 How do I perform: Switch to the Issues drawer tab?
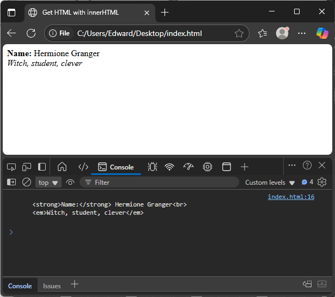52,286
